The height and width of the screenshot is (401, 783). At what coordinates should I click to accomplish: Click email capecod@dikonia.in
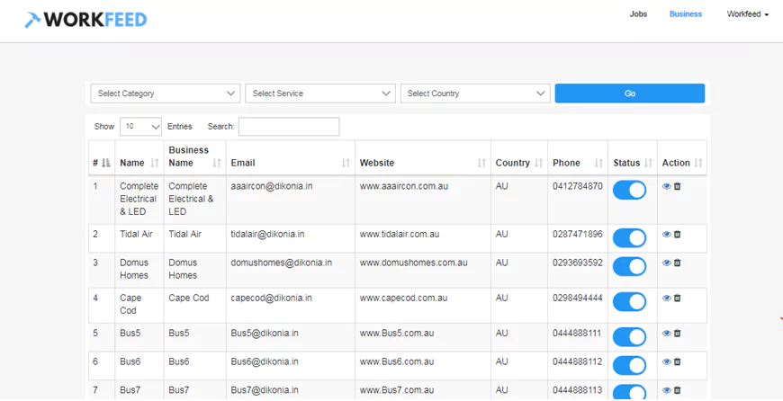point(271,299)
